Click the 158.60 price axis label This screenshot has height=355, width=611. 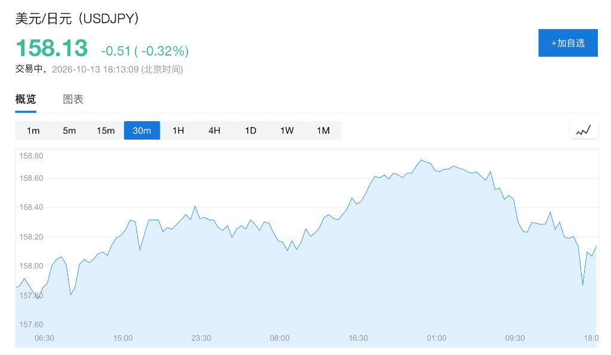pyautogui.click(x=31, y=178)
